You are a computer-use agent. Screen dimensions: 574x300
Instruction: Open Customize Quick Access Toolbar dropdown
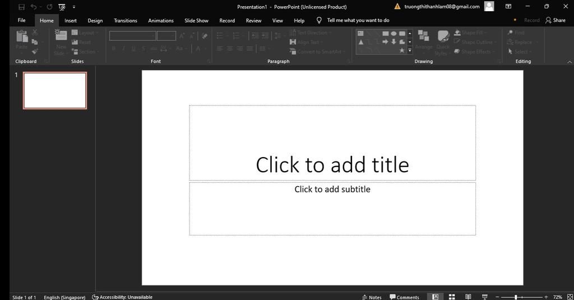tap(74, 7)
